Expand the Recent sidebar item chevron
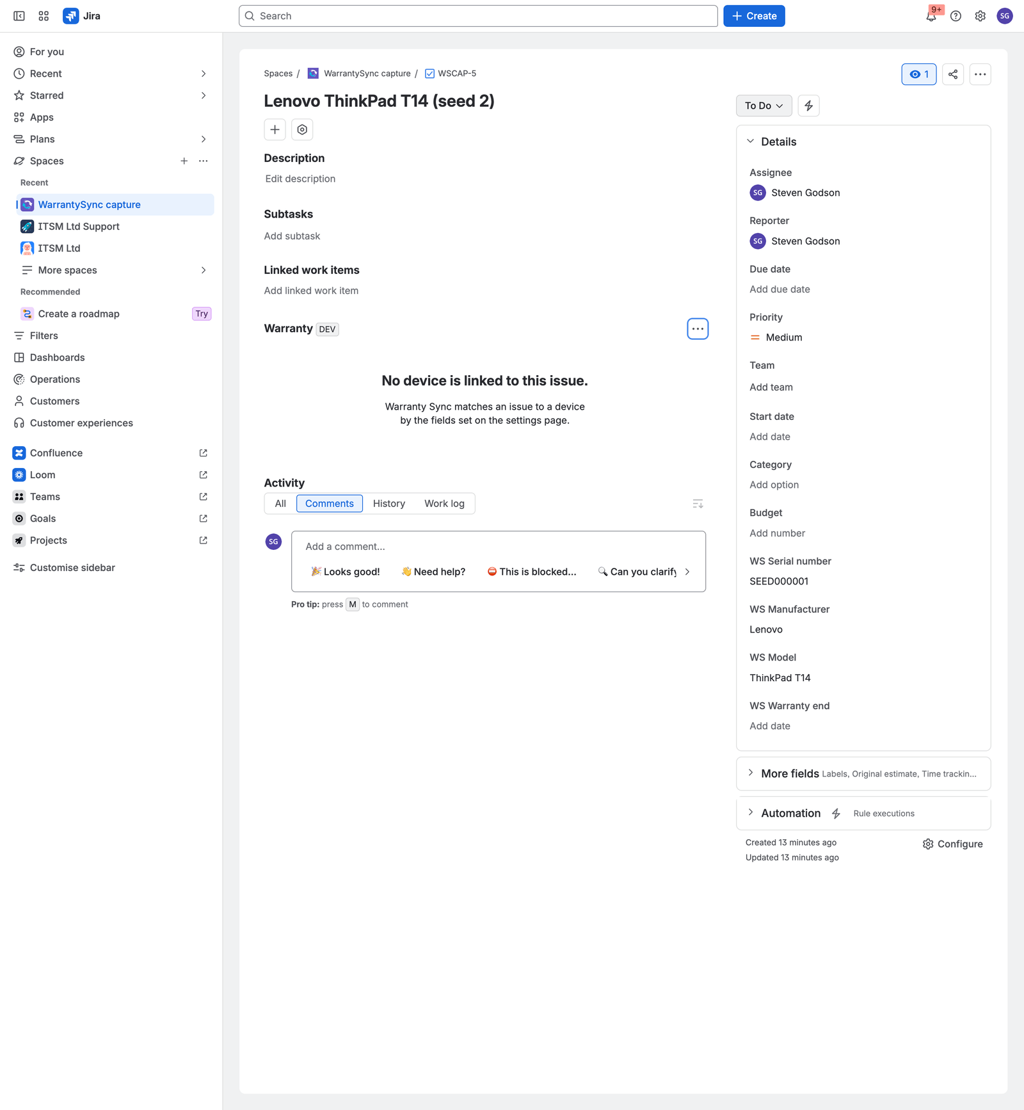The image size is (1024, 1110). tap(204, 74)
